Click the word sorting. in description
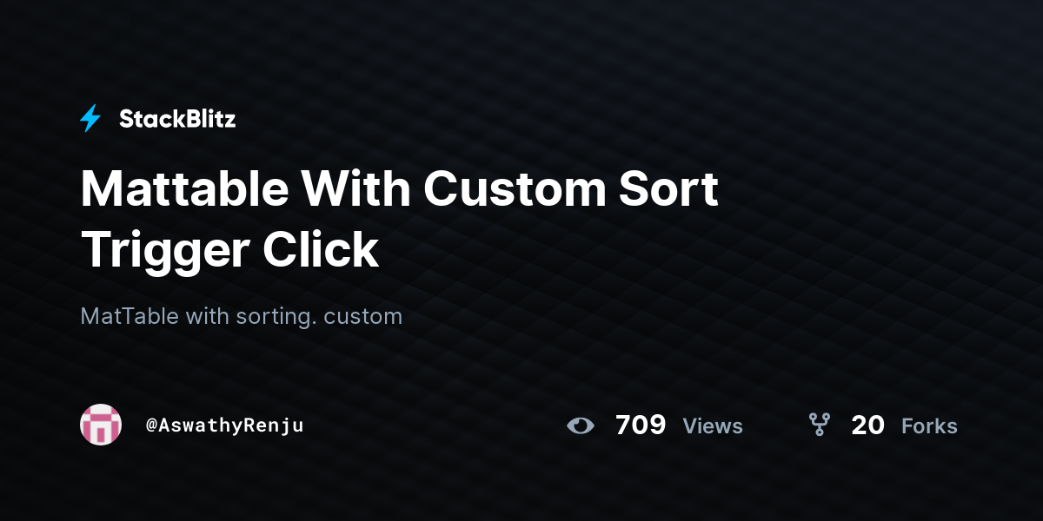The image size is (1043, 521). coord(276,317)
